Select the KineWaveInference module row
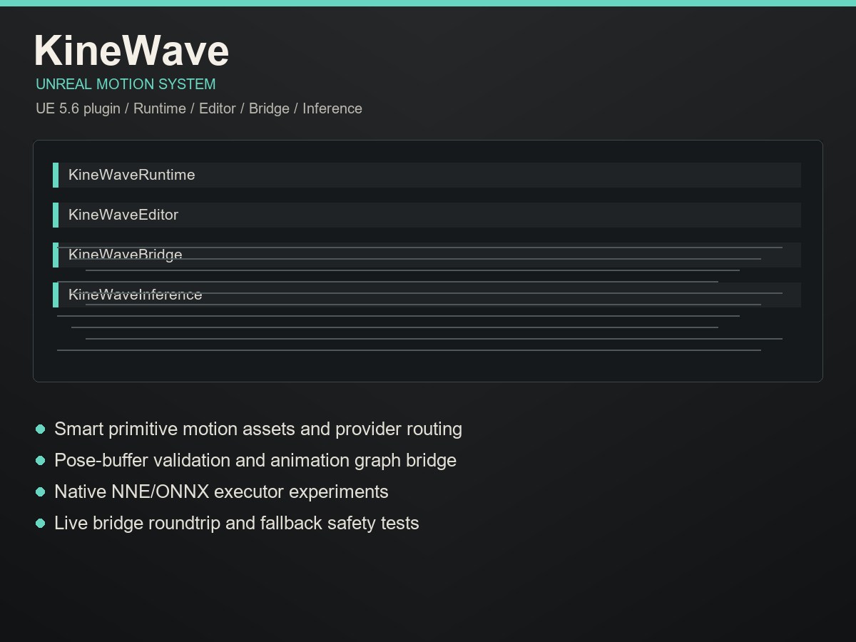This screenshot has width=856, height=642. click(427, 295)
